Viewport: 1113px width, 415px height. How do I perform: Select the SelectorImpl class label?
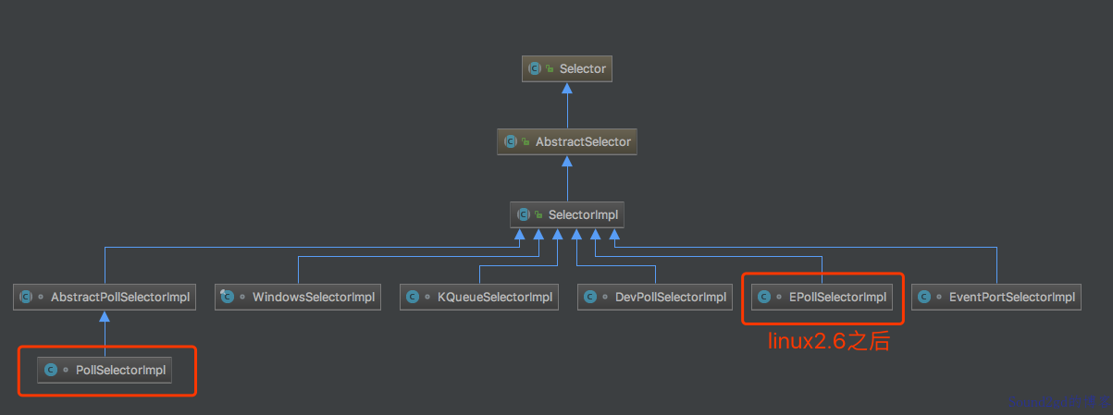(583, 215)
